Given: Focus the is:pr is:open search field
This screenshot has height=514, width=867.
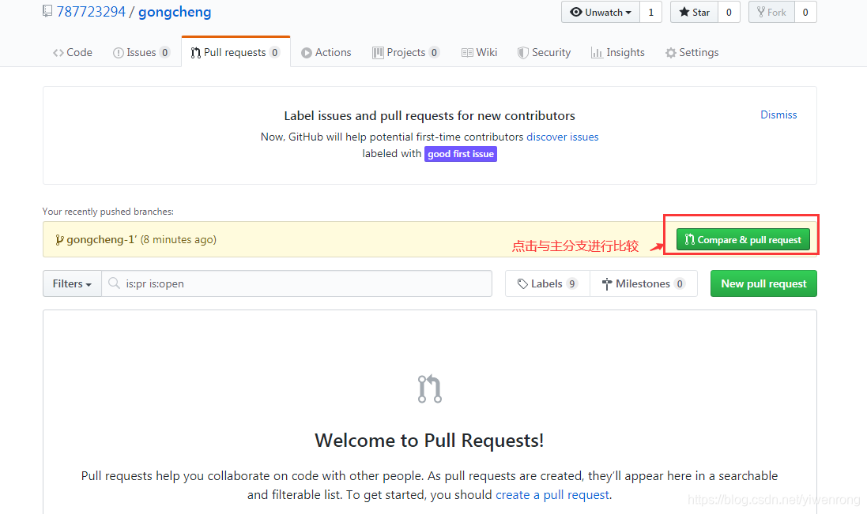Looking at the screenshot, I should pyautogui.click(x=297, y=283).
